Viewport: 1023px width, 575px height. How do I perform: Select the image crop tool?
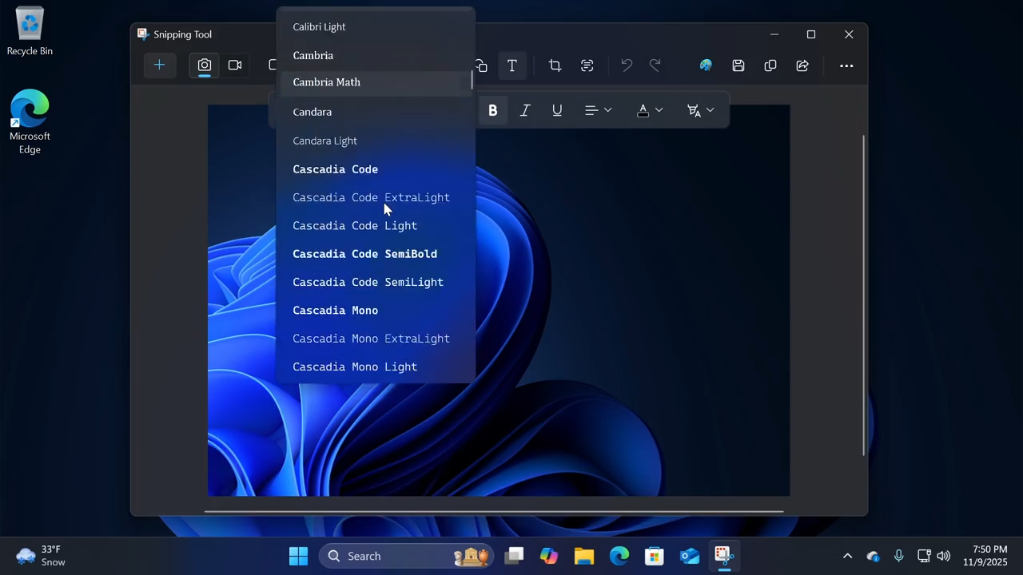click(555, 65)
